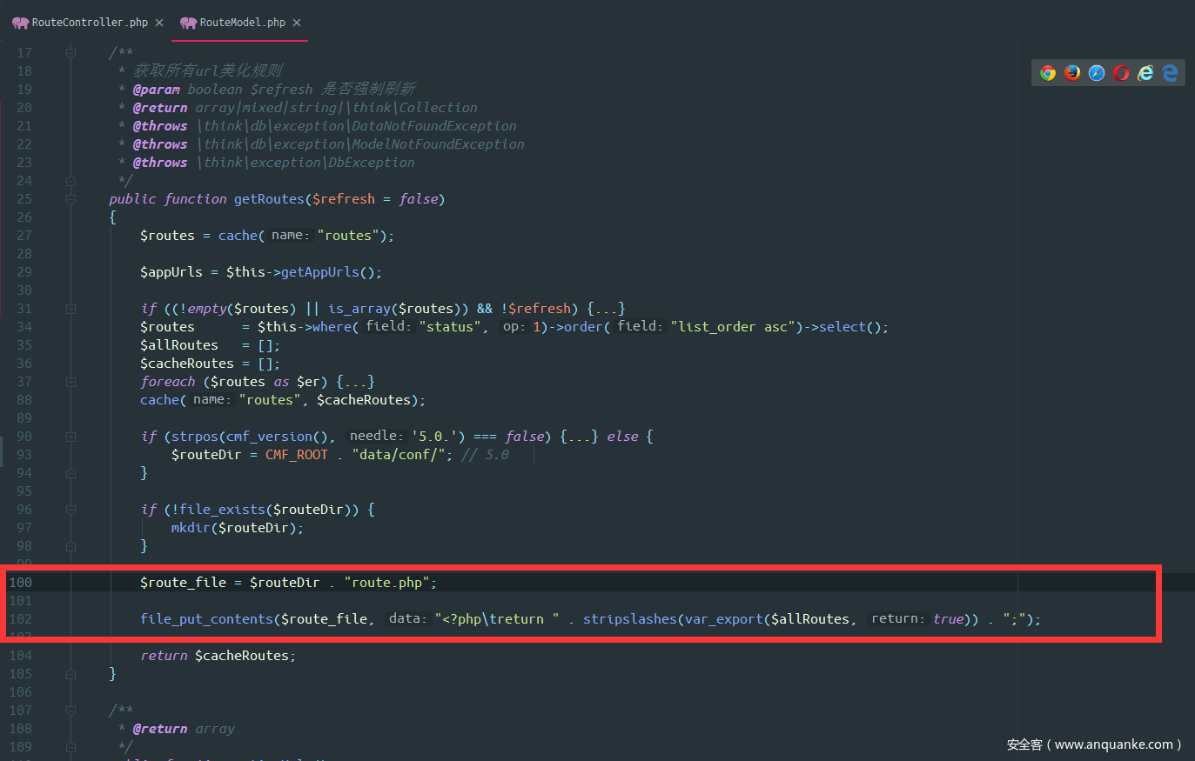Click the PHP elephant icon on RouteController.php tab
The image size is (1195, 761).
[x=20, y=23]
